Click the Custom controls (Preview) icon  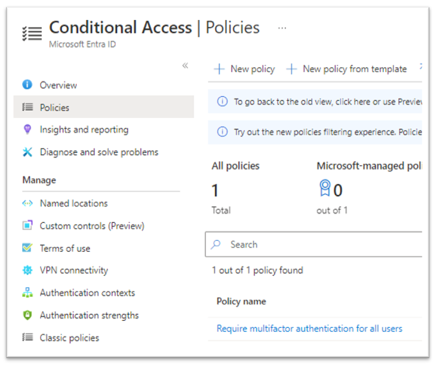[x=27, y=226]
